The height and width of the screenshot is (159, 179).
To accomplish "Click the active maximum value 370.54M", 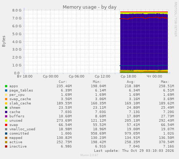I will click(166, 142).
